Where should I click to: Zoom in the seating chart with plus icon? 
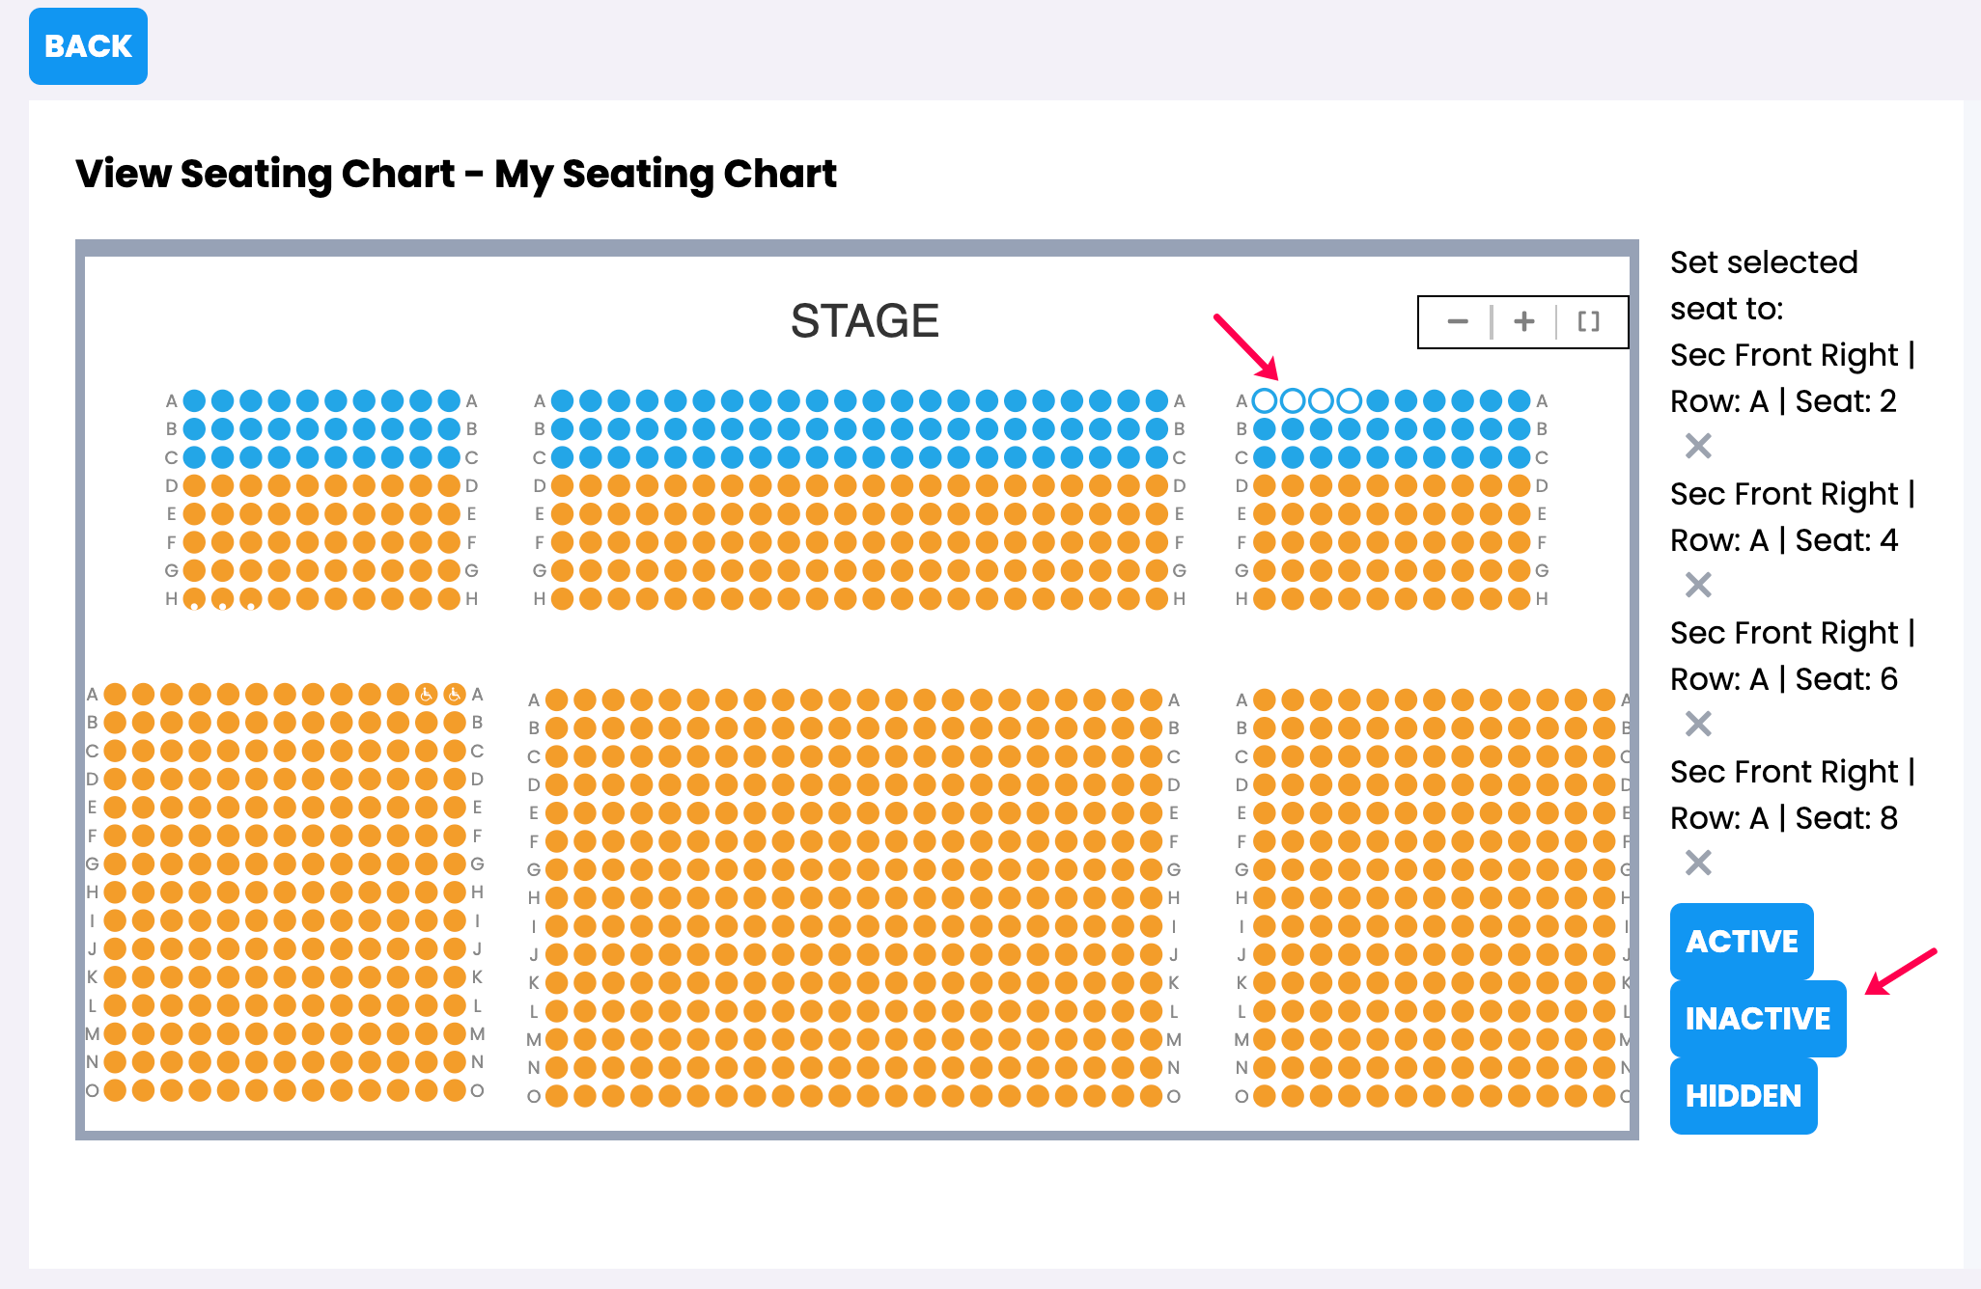click(x=1523, y=322)
